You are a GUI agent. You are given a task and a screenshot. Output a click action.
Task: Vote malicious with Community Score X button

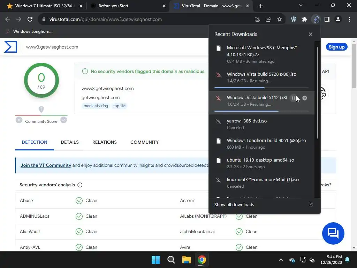click(19, 120)
